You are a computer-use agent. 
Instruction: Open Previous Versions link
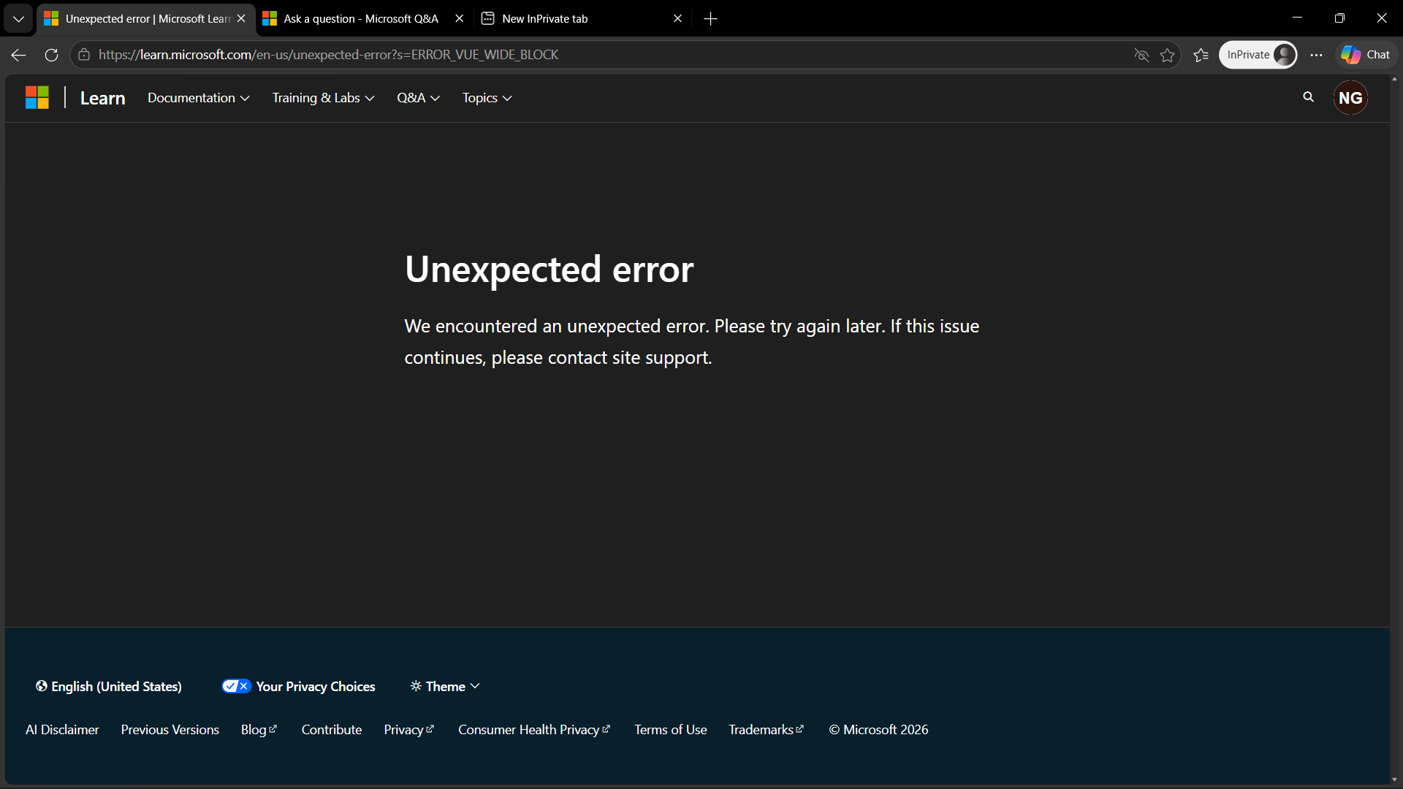[x=170, y=729]
